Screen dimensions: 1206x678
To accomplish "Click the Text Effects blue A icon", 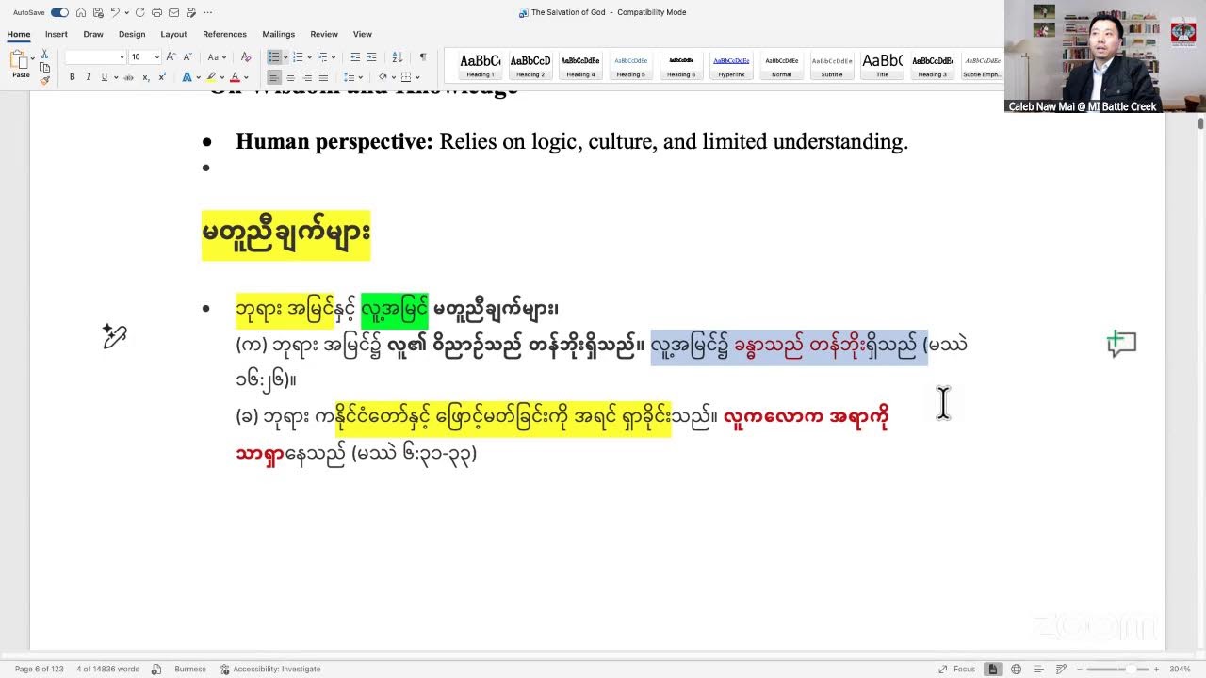I will pyautogui.click(x=187, y=77).
